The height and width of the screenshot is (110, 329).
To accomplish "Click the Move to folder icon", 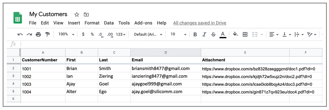I will click(86, 14).
